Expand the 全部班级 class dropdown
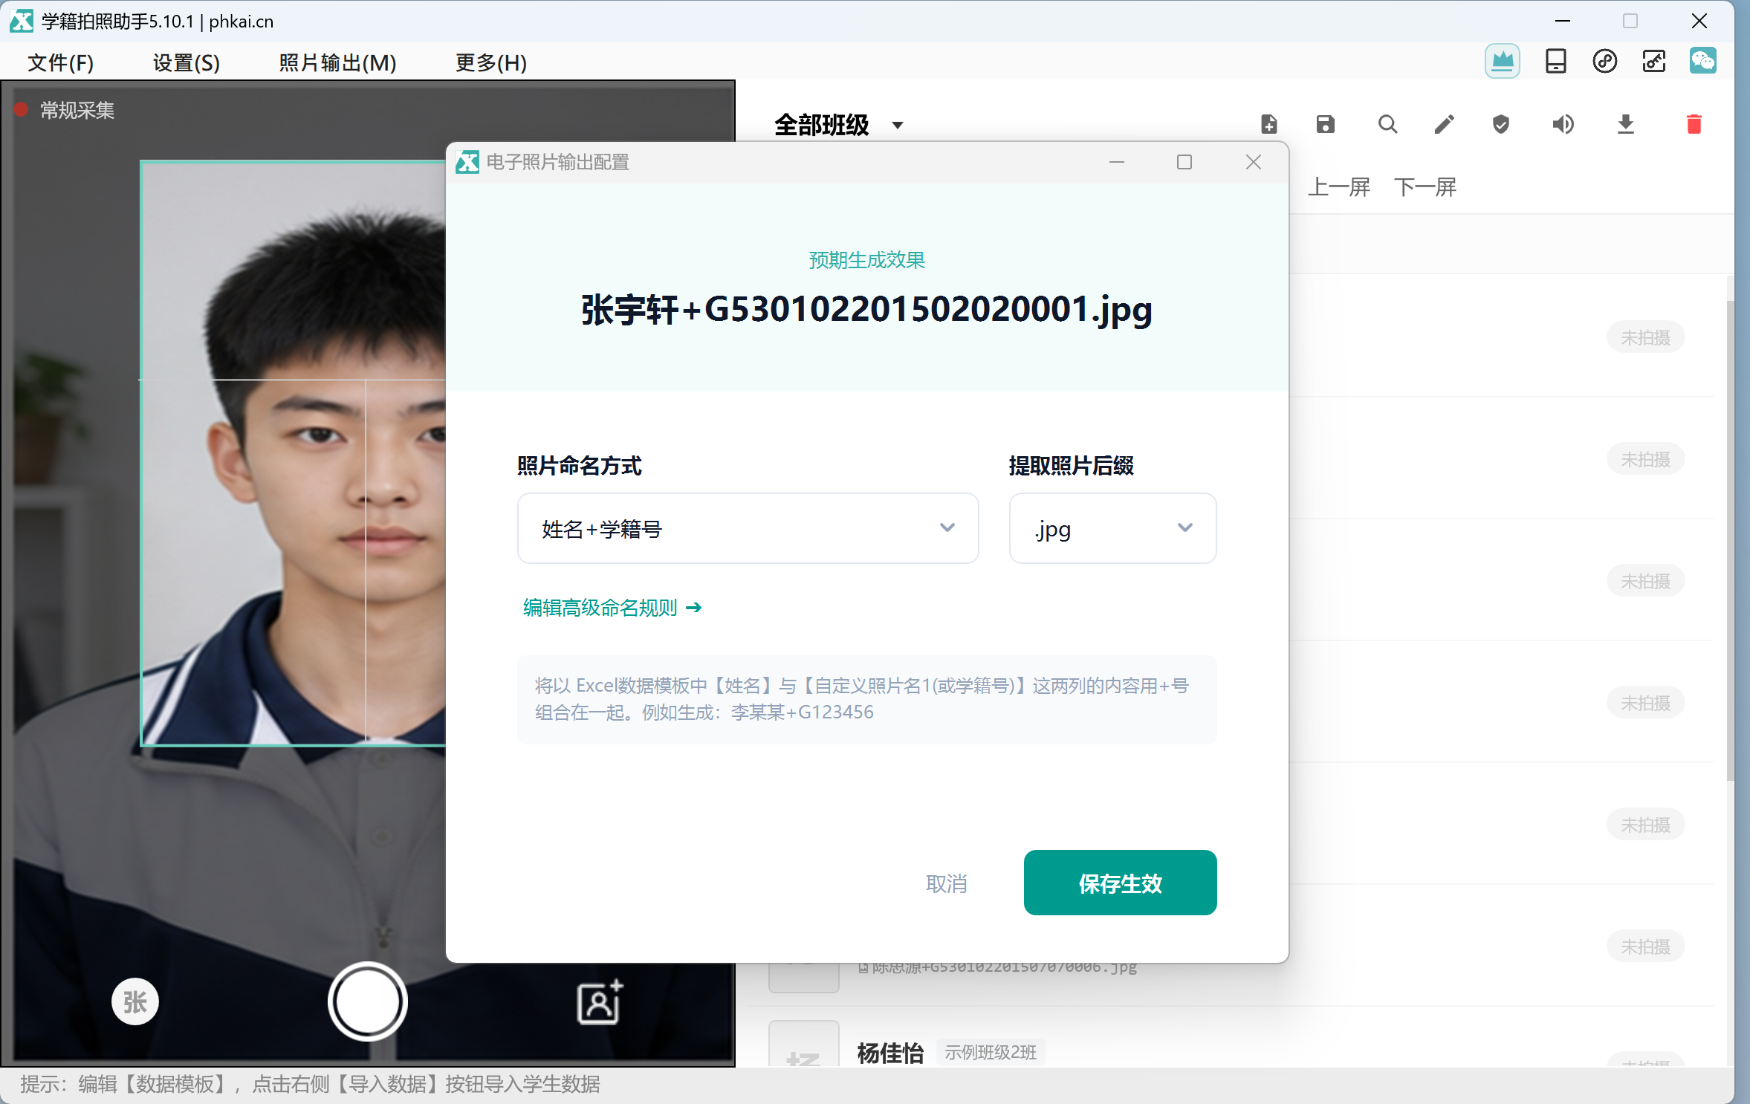Image resolution: width=1750 pixels, height=1104 pixels. click(x=838, y=124)
